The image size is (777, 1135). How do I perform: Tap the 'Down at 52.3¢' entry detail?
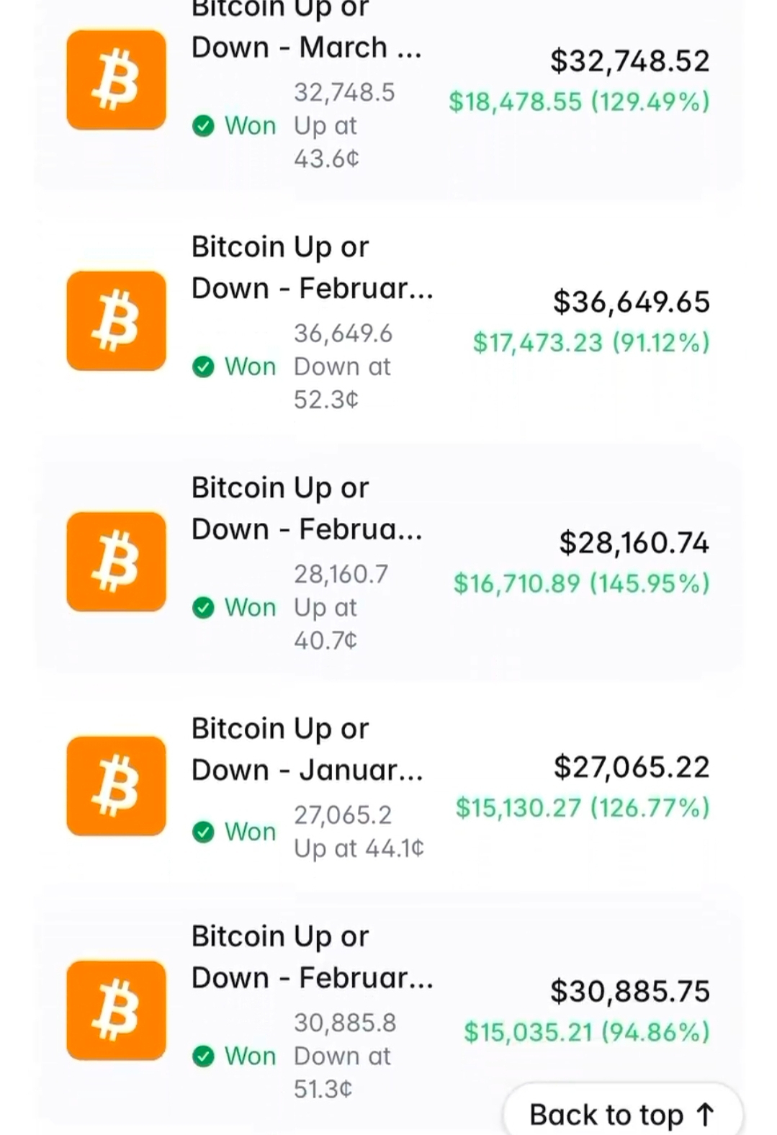tap(341, 382)
